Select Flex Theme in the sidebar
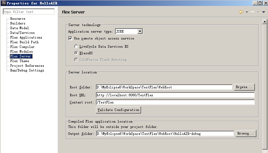268x153 pixels. tap(19, 61)
